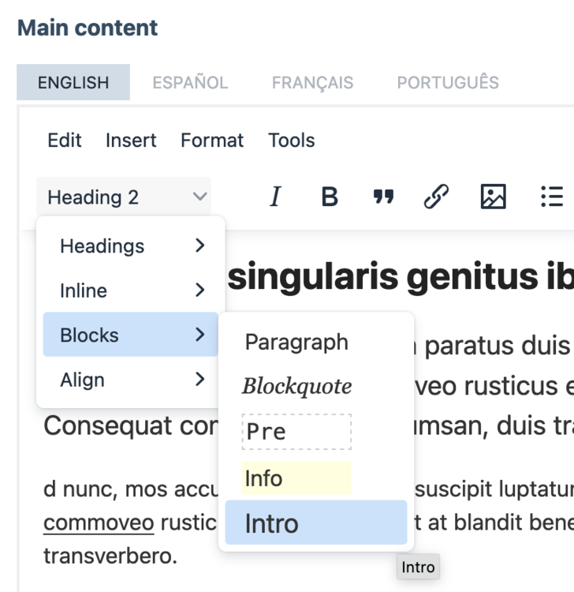Image resolution: width=574 pixels, height=592 pixels.
Task: Expand the Inline formats submenu
Action: point(130,290)
